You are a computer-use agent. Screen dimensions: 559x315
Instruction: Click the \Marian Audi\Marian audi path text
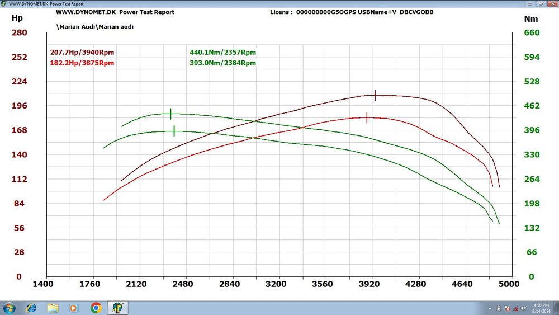95,27
